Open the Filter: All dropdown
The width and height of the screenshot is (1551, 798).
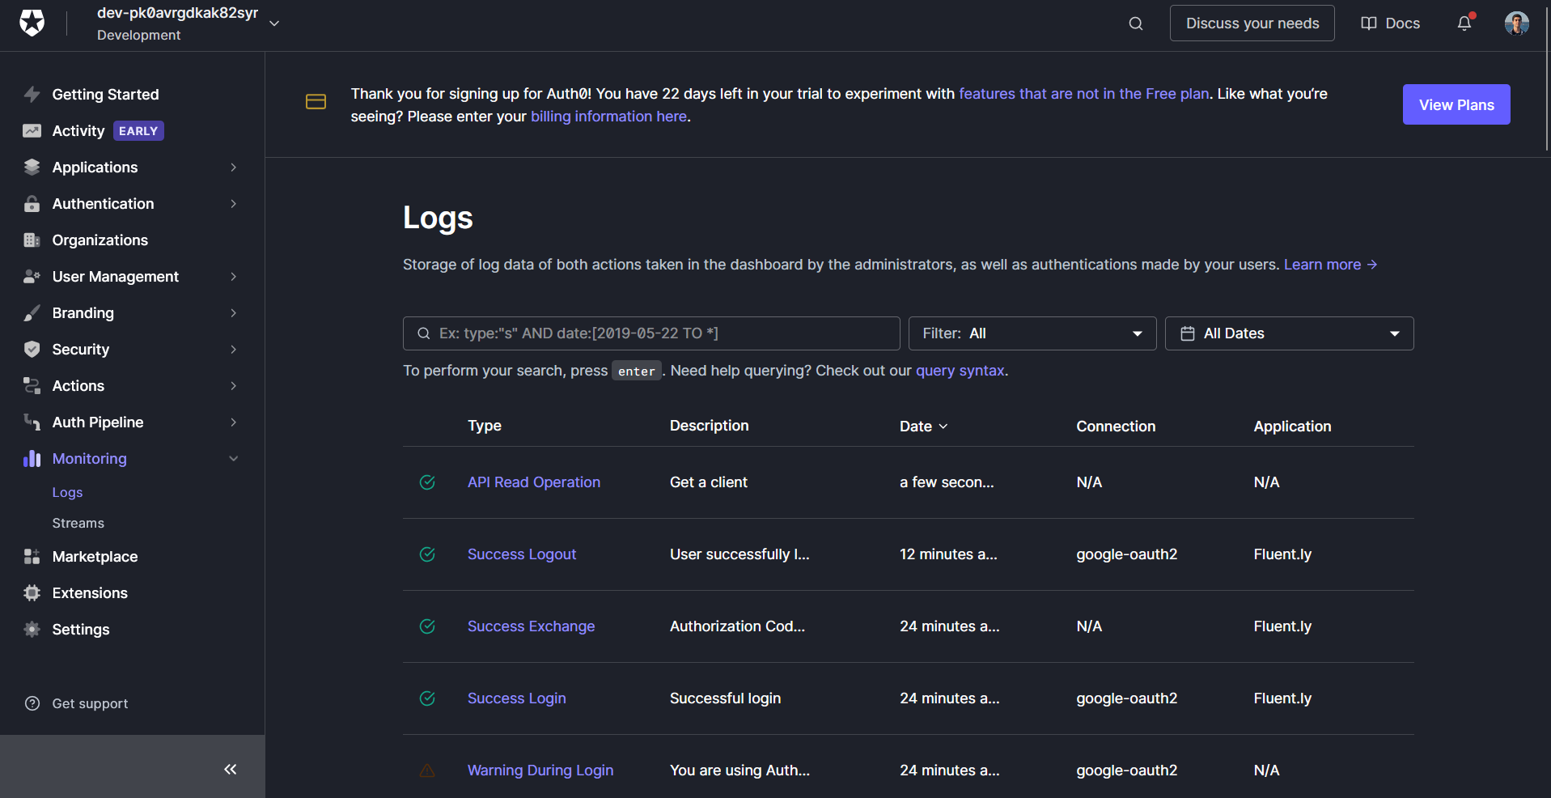click(1032, 333)
